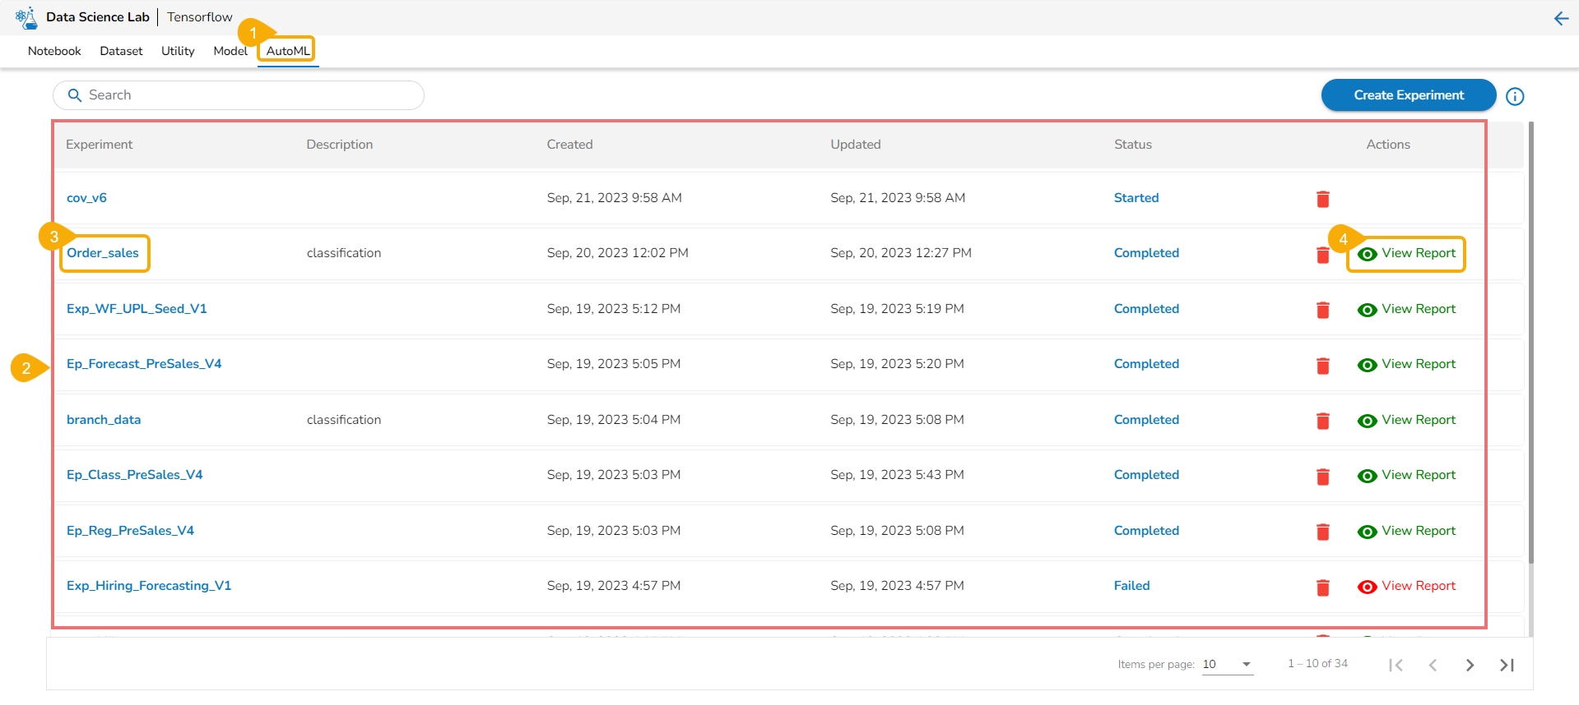Delete the branch_data experiment

tap(1322, 421)
